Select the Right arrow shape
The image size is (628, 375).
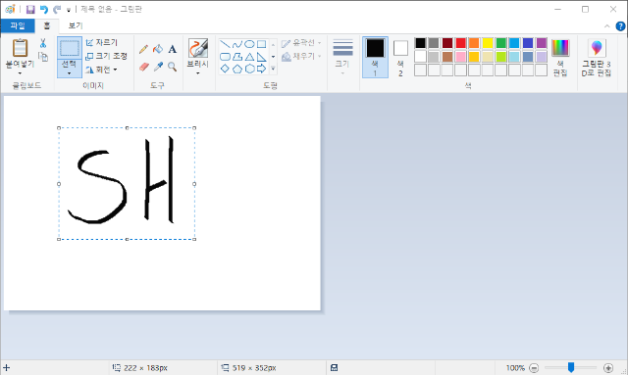click(x=261, y=69)
